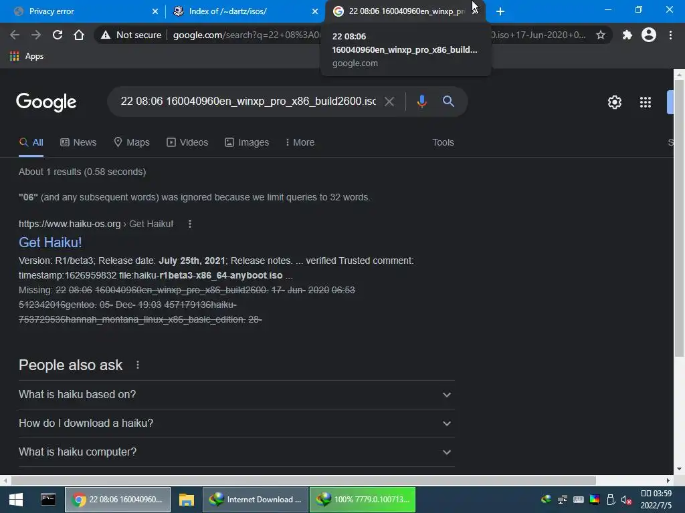Open a new browser tab
The height and width of the screenshot is (513, 685).
coord(500,11)
